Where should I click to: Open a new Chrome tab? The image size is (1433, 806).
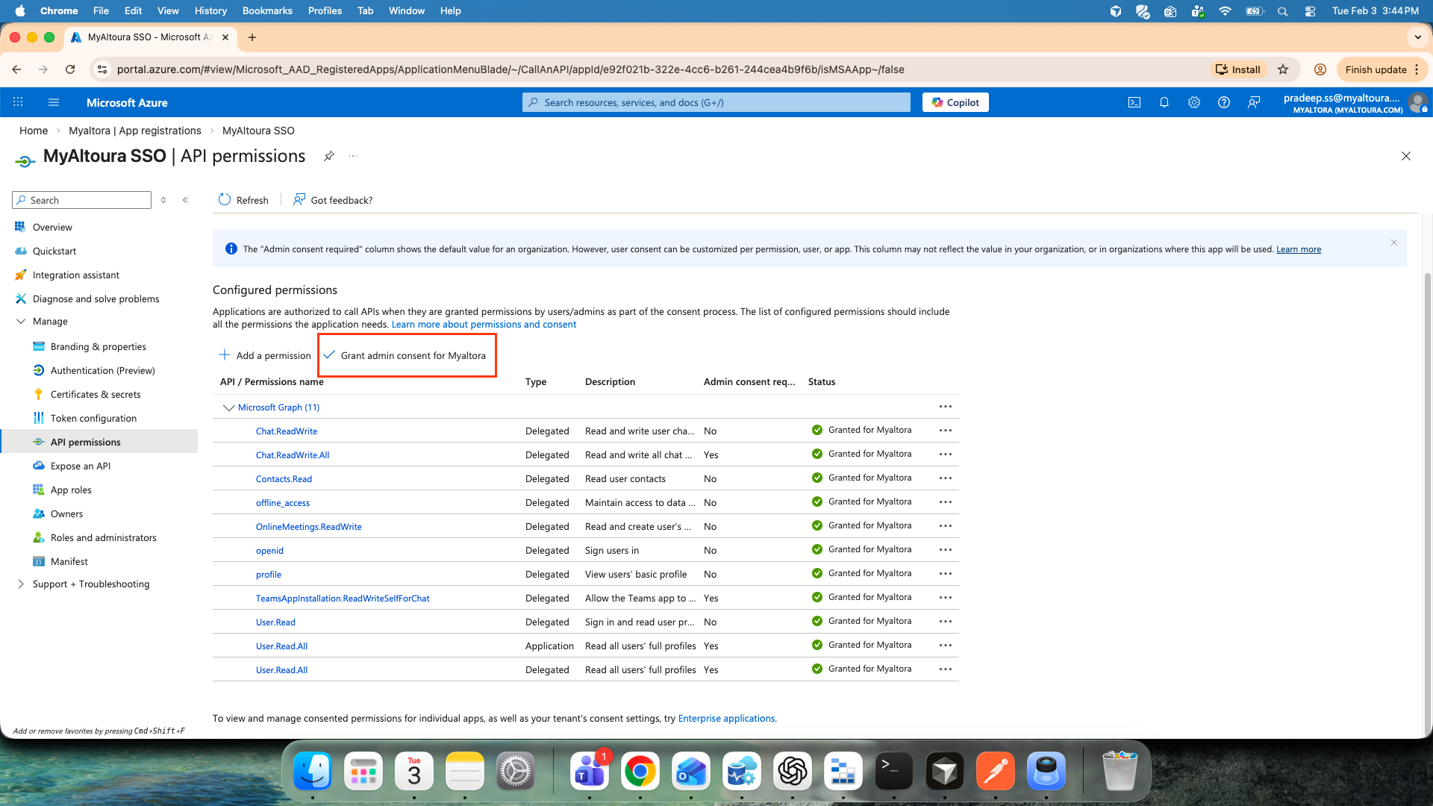pos(252,37)
